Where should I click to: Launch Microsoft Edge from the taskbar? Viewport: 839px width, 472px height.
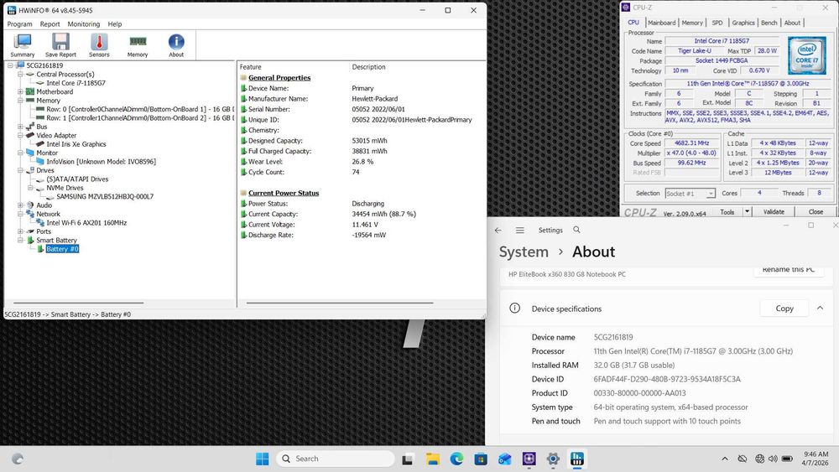coord(456,459)
